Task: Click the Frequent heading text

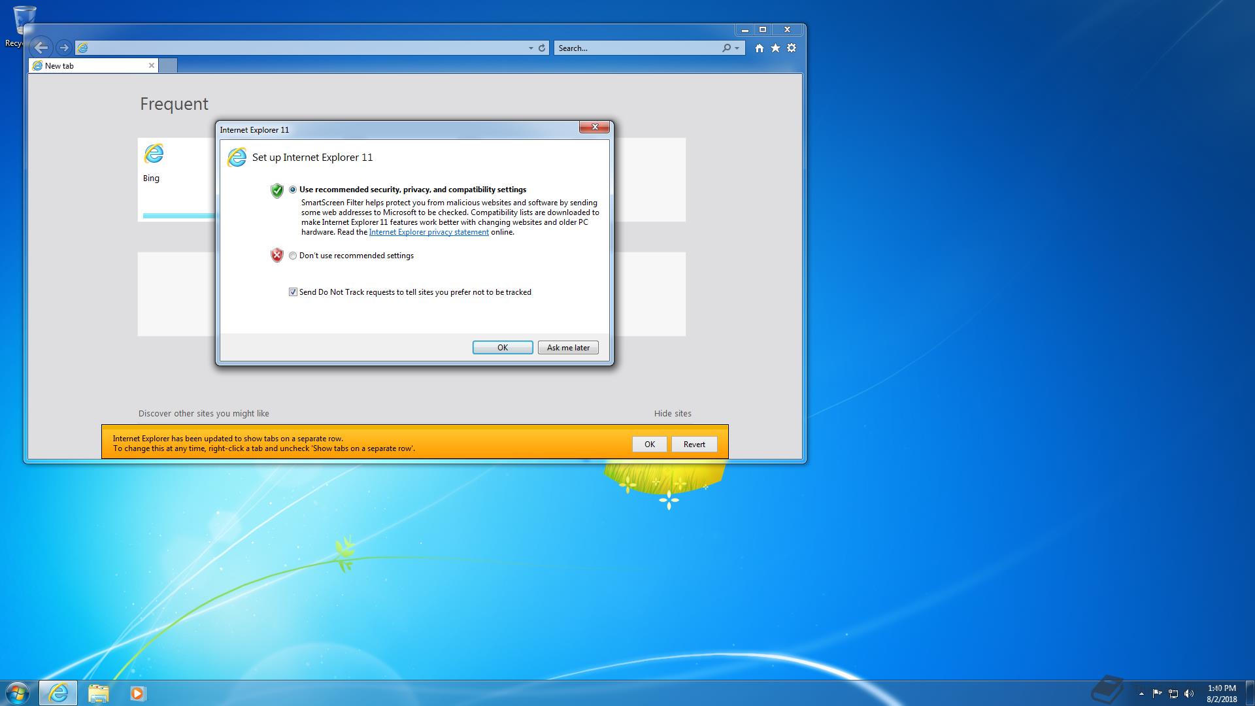Action: [174, 104]
